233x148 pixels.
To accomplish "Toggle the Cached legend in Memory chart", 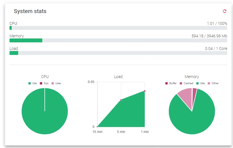I will point(186,83).
